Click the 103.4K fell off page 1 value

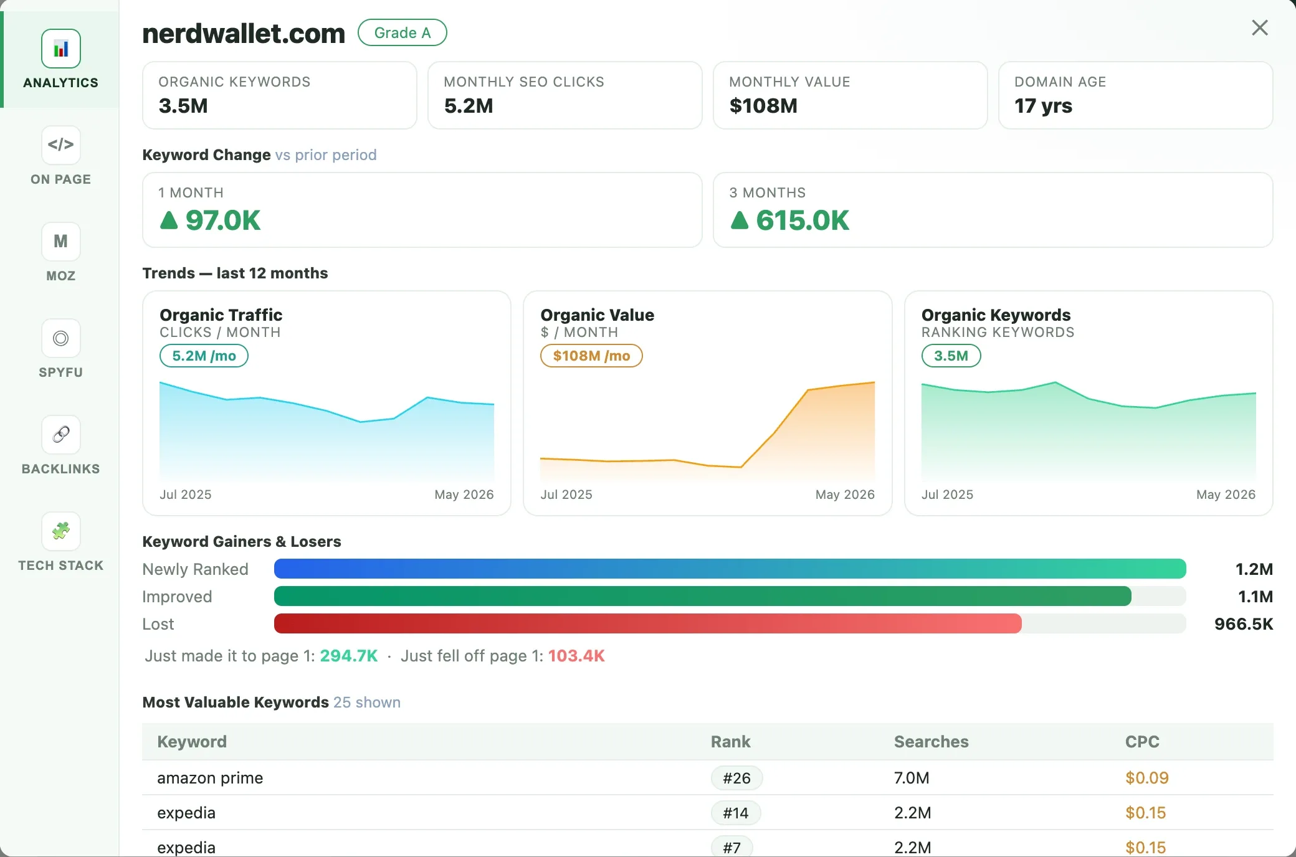576,656
